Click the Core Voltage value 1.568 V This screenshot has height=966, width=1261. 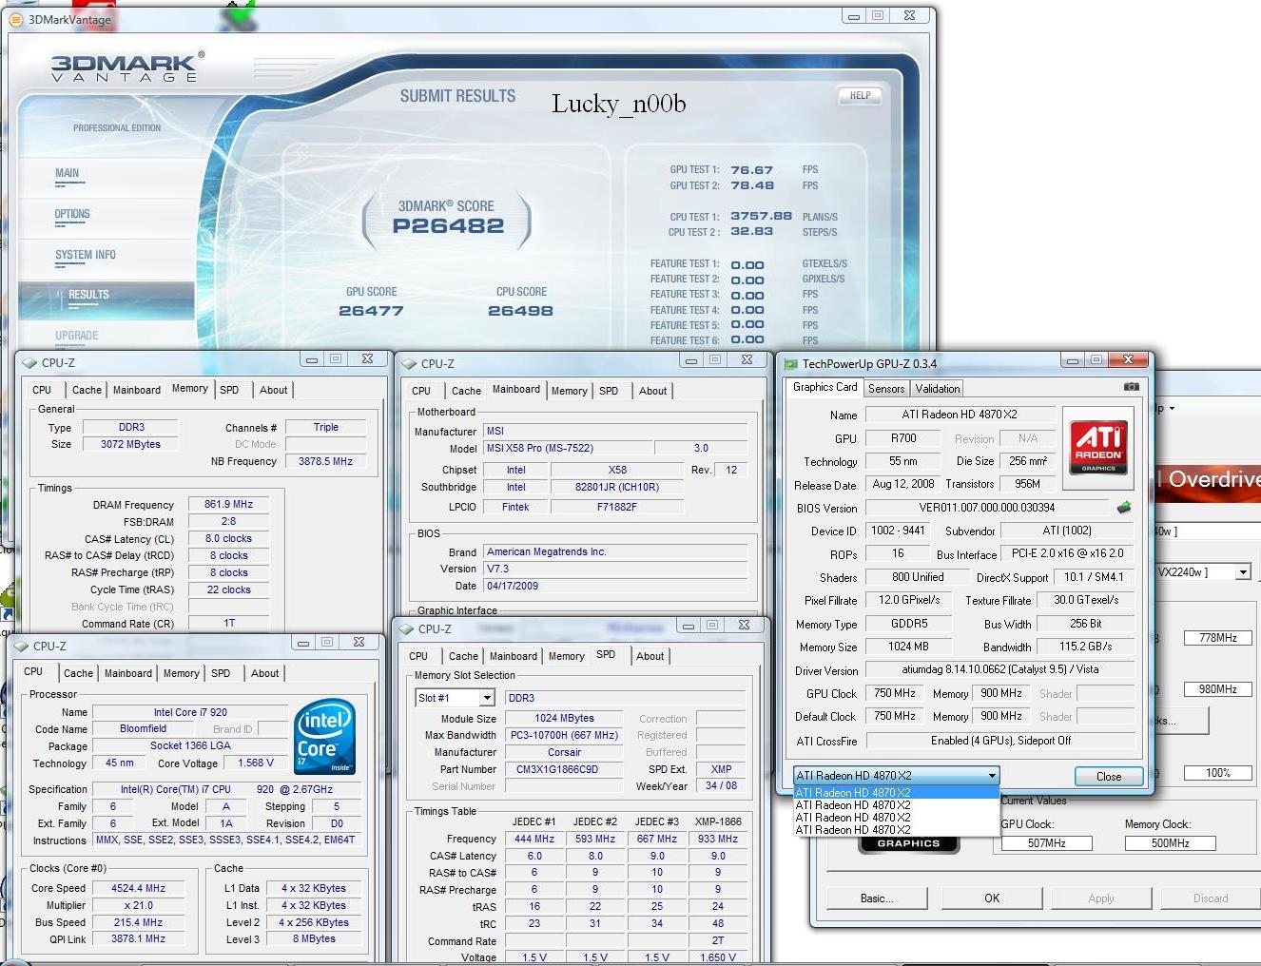point(256,763)
